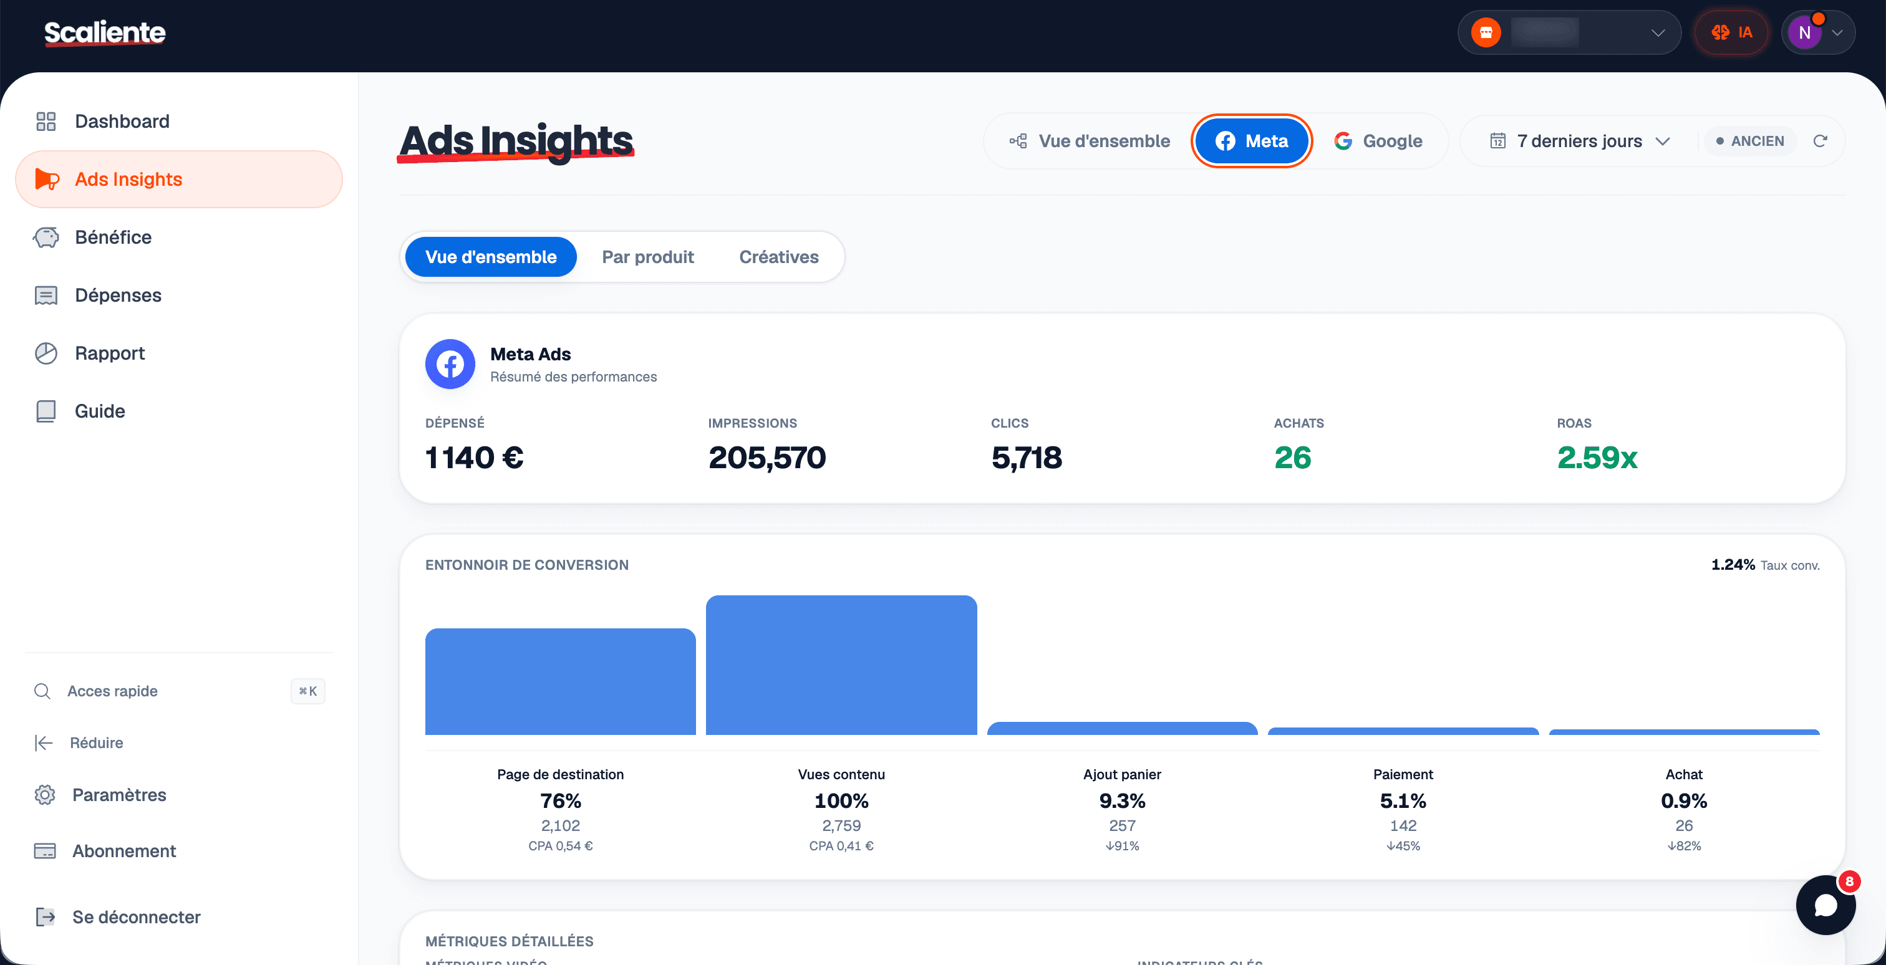
Task: Click the Paramètres gear icon
Action: 45,795
